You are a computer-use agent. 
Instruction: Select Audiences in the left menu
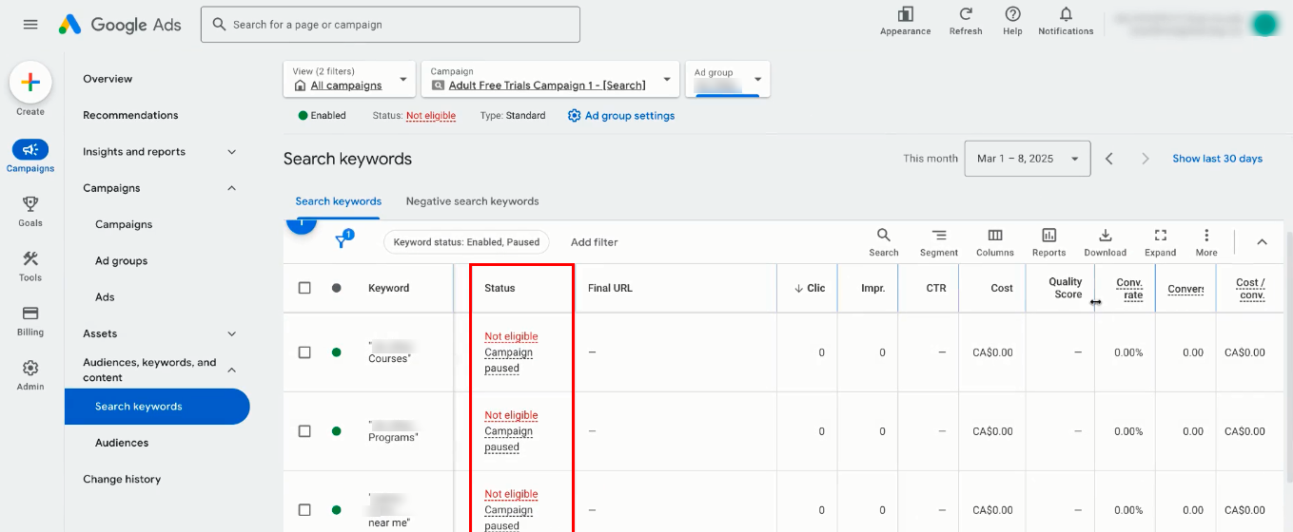122,443
